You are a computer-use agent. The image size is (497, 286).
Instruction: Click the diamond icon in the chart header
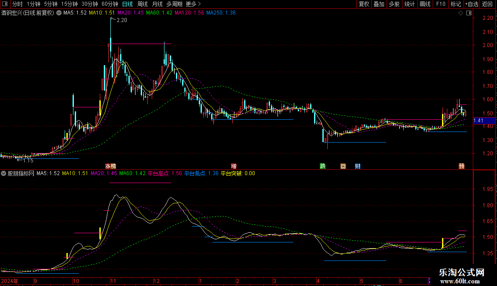click(x=461, y=13)
